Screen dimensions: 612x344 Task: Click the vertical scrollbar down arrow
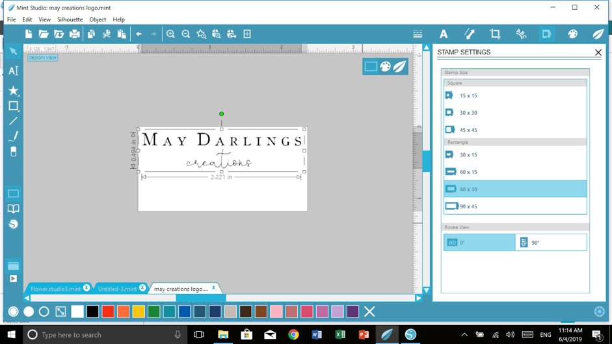coord(427,290)
